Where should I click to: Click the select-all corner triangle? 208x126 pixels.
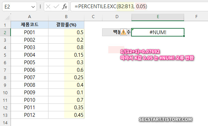point(7,17)
